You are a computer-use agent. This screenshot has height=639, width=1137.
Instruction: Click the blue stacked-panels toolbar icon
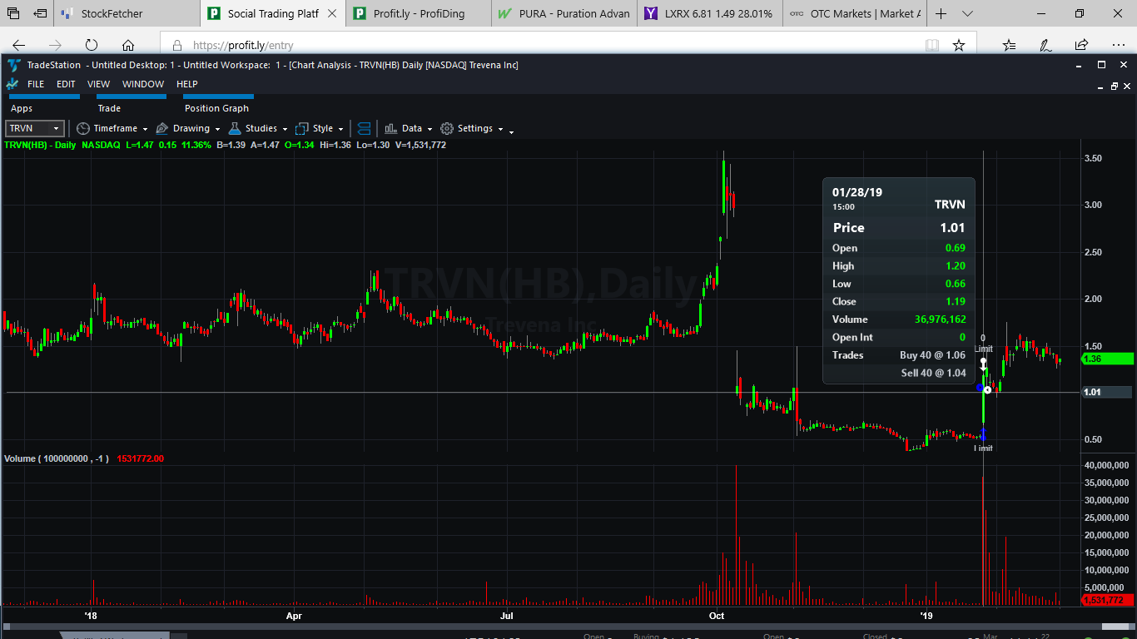coord(364,129)
